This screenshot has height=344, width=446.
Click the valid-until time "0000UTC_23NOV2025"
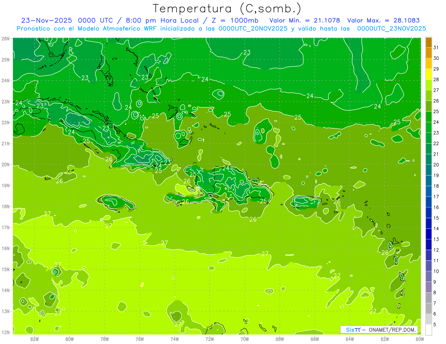coord(391,29)
